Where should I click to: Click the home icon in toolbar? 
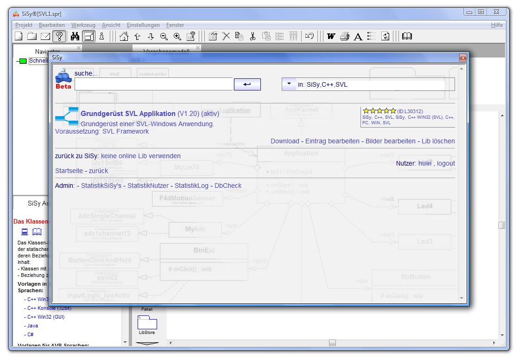click(x=124, y=36)
